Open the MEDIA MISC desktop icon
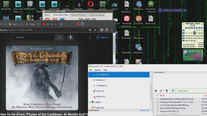Image resolution: width=207 pixels, height=116 pixels. 30,5
